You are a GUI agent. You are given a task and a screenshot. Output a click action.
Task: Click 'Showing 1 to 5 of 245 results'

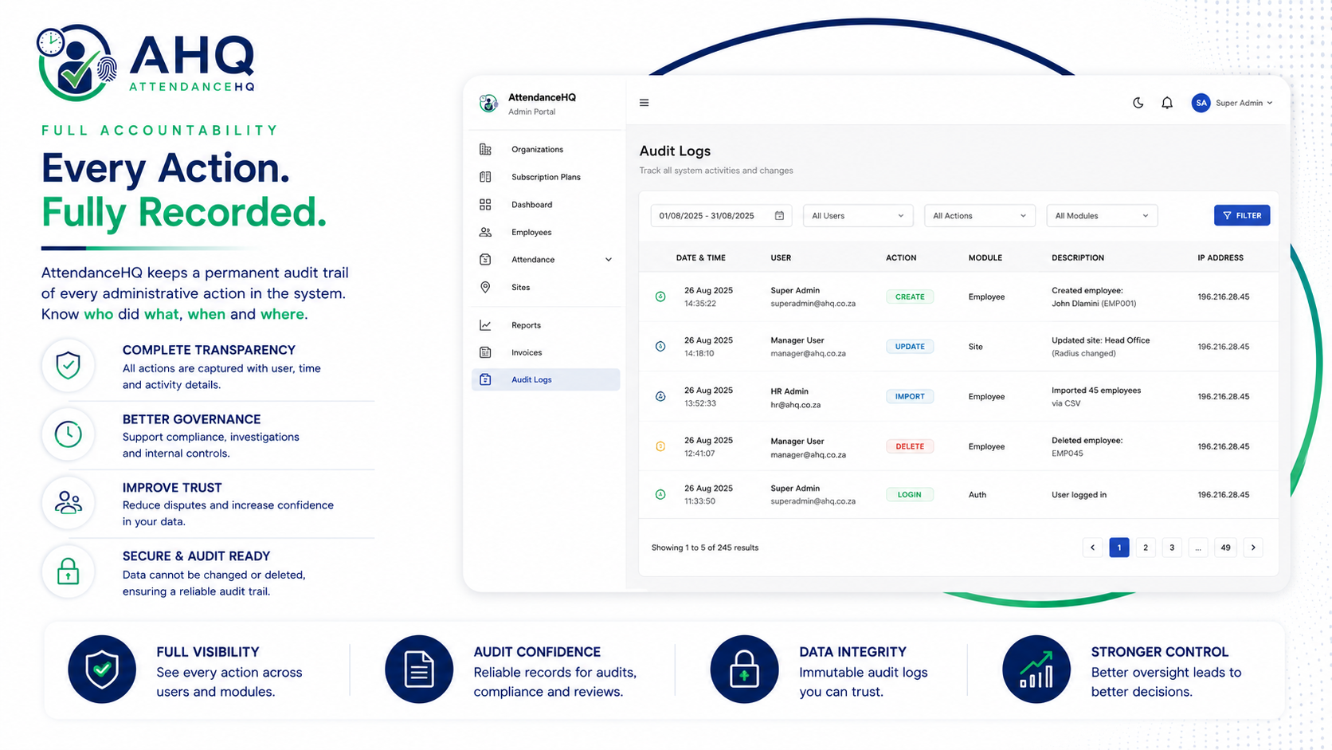(x=705, y=548)
